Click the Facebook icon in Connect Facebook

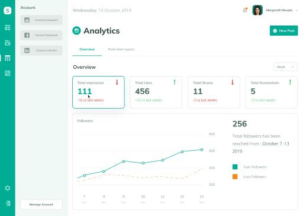tap(27, 35)
